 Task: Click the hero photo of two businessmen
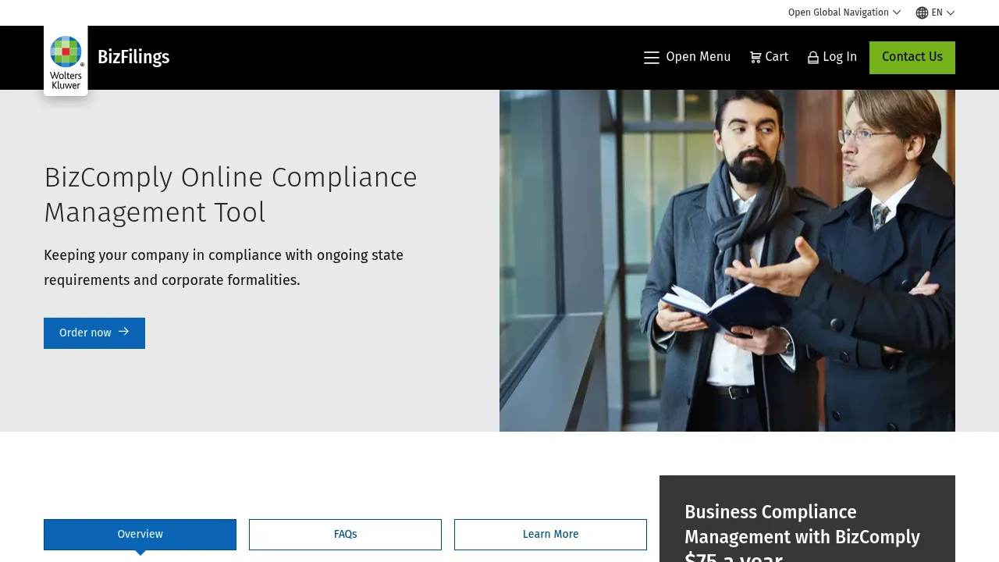pos(727,261)
